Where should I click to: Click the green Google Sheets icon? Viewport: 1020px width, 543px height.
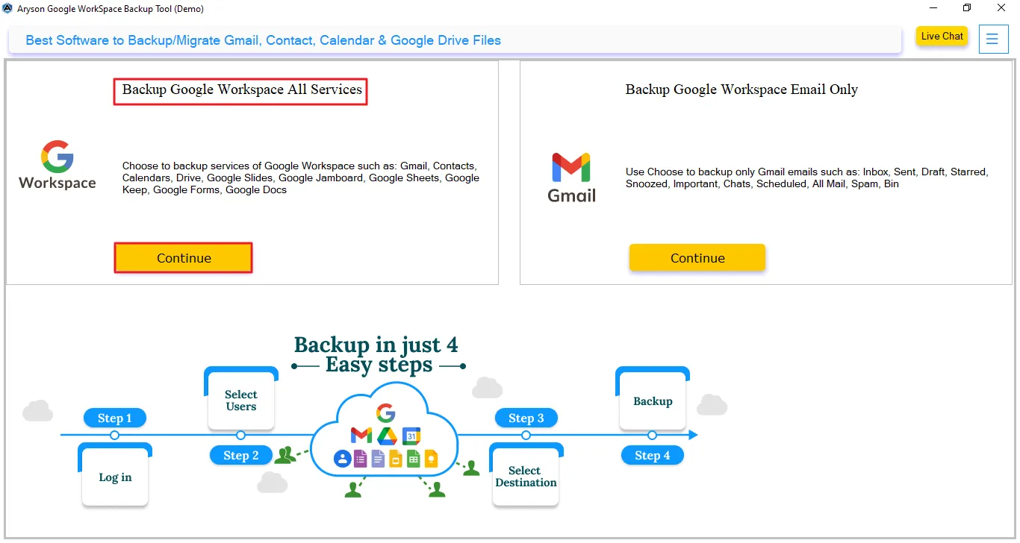click(413, 459)
